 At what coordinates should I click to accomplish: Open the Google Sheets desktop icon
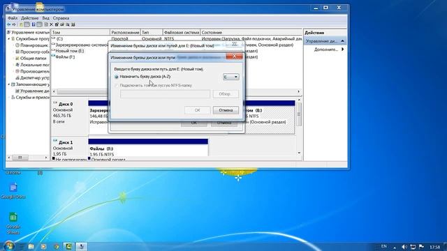click(x=13, y=223)
